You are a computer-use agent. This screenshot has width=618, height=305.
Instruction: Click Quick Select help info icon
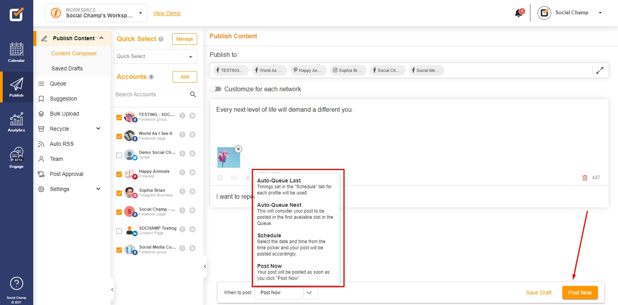point(161,39)
